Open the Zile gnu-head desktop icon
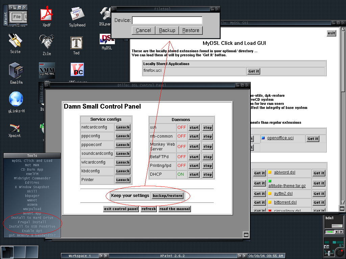The width and height of the screenshot is (346, 259). tap(47, 41)
